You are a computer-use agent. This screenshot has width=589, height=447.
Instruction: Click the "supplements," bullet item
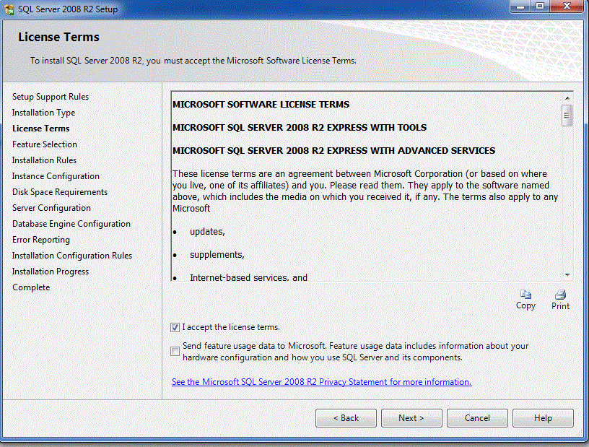(x=217, y=255)
